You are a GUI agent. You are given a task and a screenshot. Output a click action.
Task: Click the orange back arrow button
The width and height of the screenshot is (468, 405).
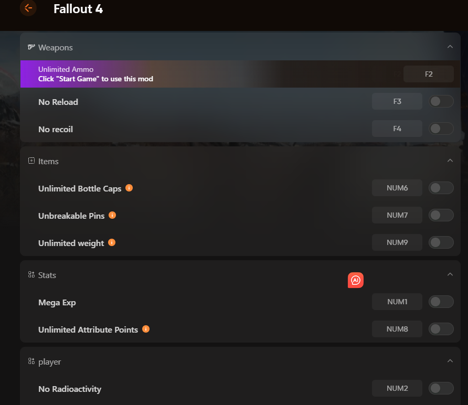pyautogui.click(x=28, y=8)
